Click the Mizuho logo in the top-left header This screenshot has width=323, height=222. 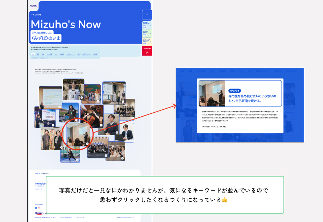click(x=34, y=6)
